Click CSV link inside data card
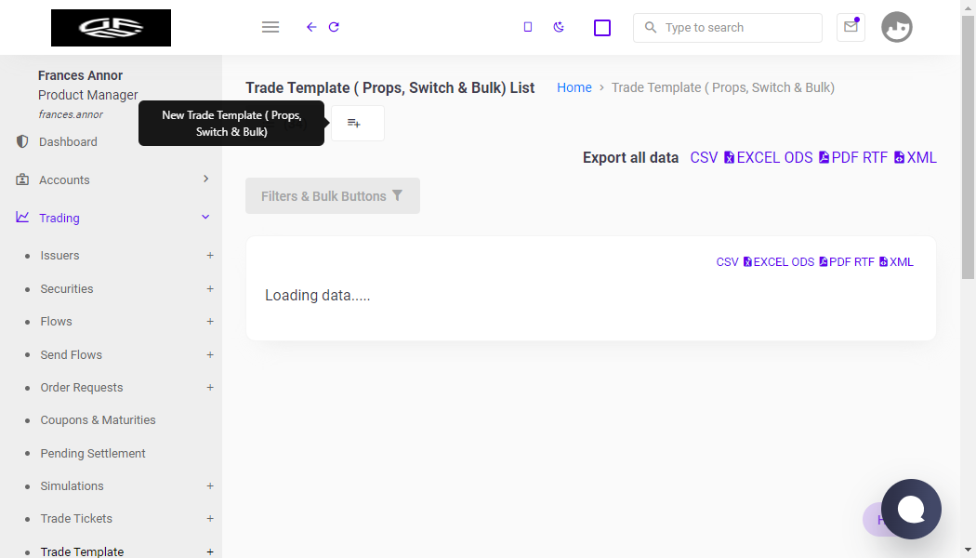 [x=727, y=262]
